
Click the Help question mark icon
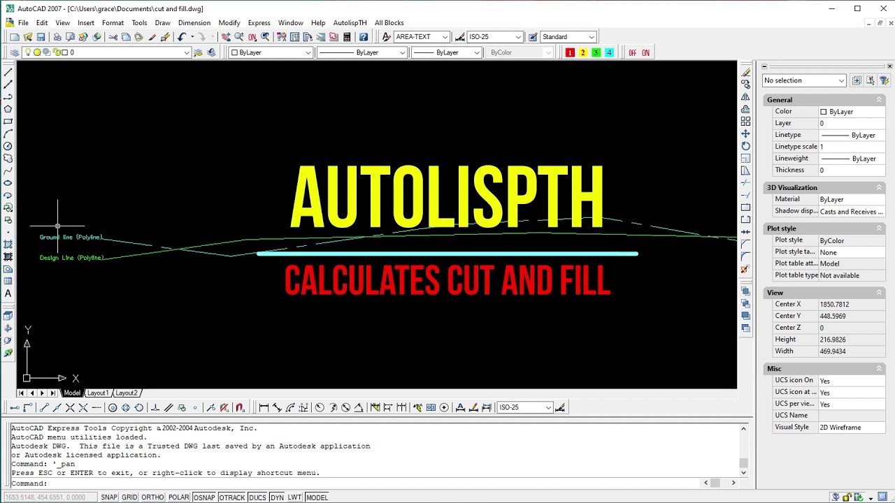coord(364,37)
